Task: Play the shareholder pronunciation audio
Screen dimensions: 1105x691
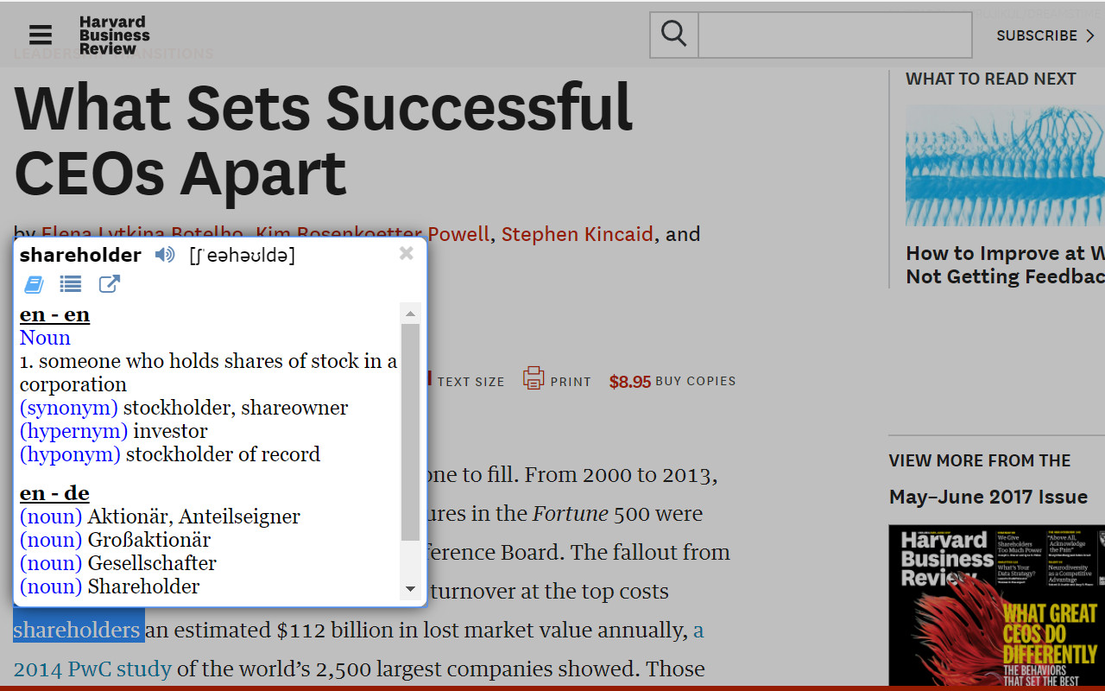Action: point(164,255)
